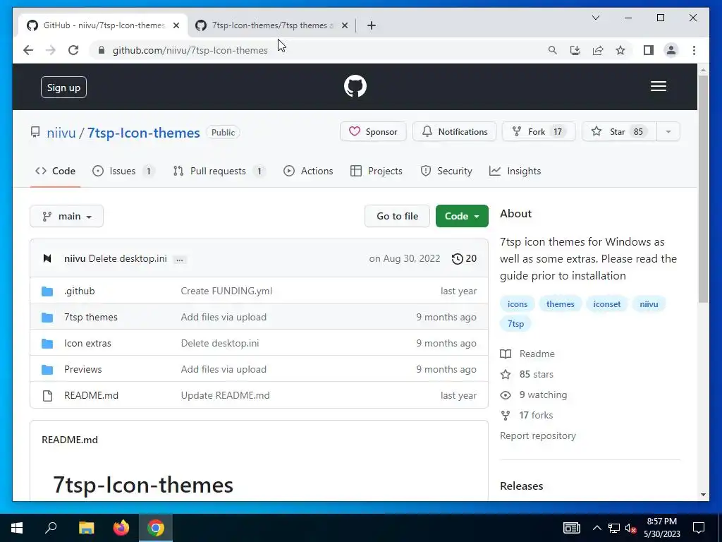Viewport: 722px width, 542px height.
Task: Click the commit history clock icon
Action: pyautogui.click(x=457, y=258)
